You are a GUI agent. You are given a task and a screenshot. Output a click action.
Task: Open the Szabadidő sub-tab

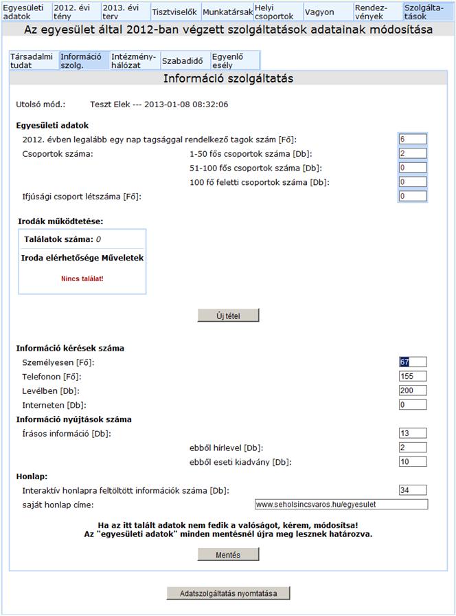click(x=185, y=61)
